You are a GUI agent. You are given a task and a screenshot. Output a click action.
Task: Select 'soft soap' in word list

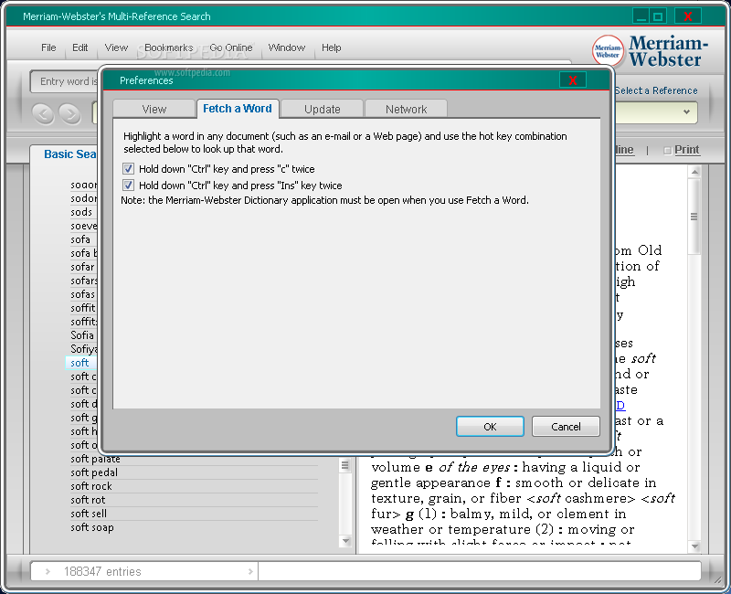(92, 527)
